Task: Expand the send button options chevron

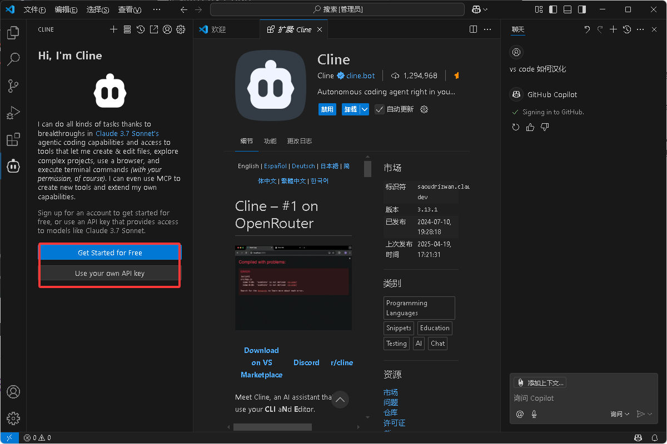Action: point(650,413)
